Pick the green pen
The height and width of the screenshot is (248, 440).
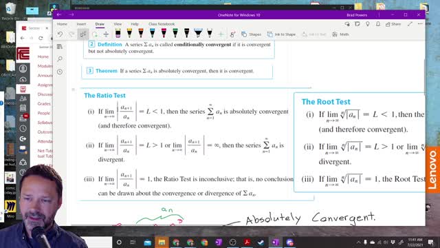coord(175,33)
